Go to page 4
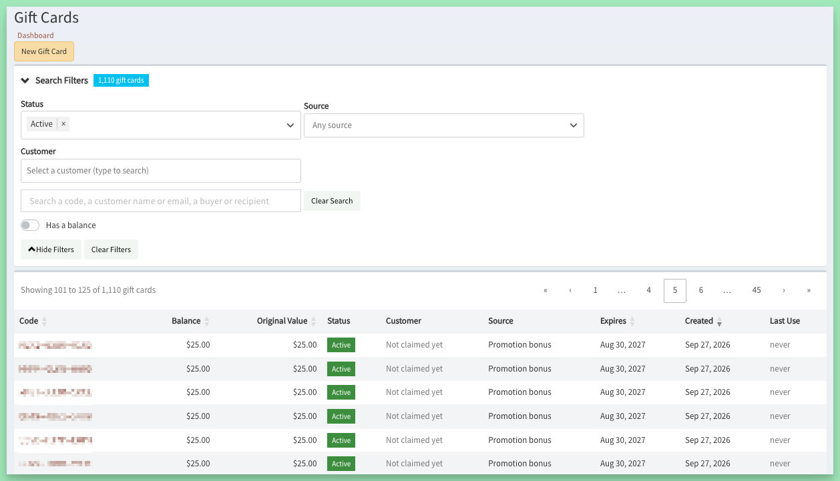The height and width of the screenshot is (481, 840). pos(648,291)
